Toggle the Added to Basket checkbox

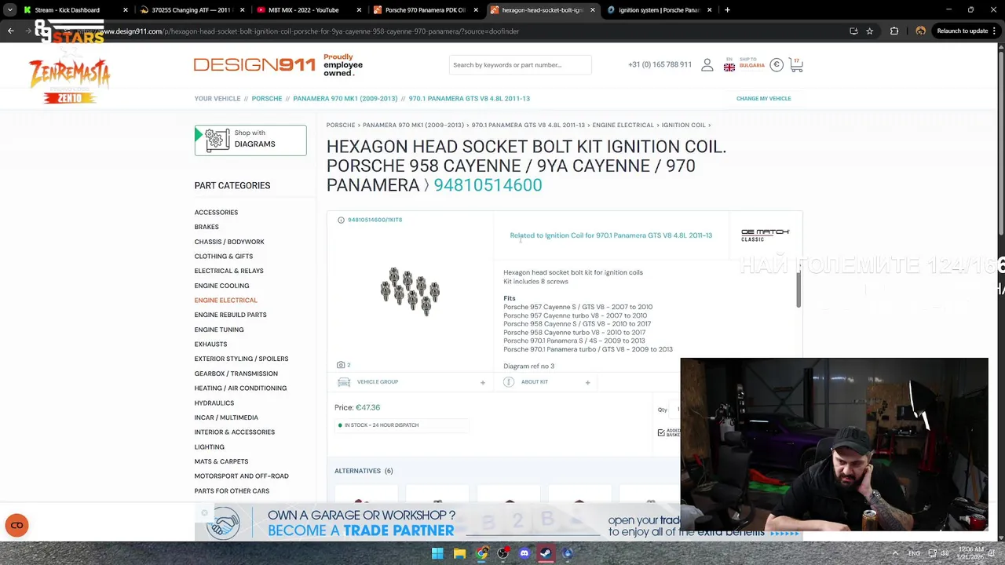(x=661, y=432)
